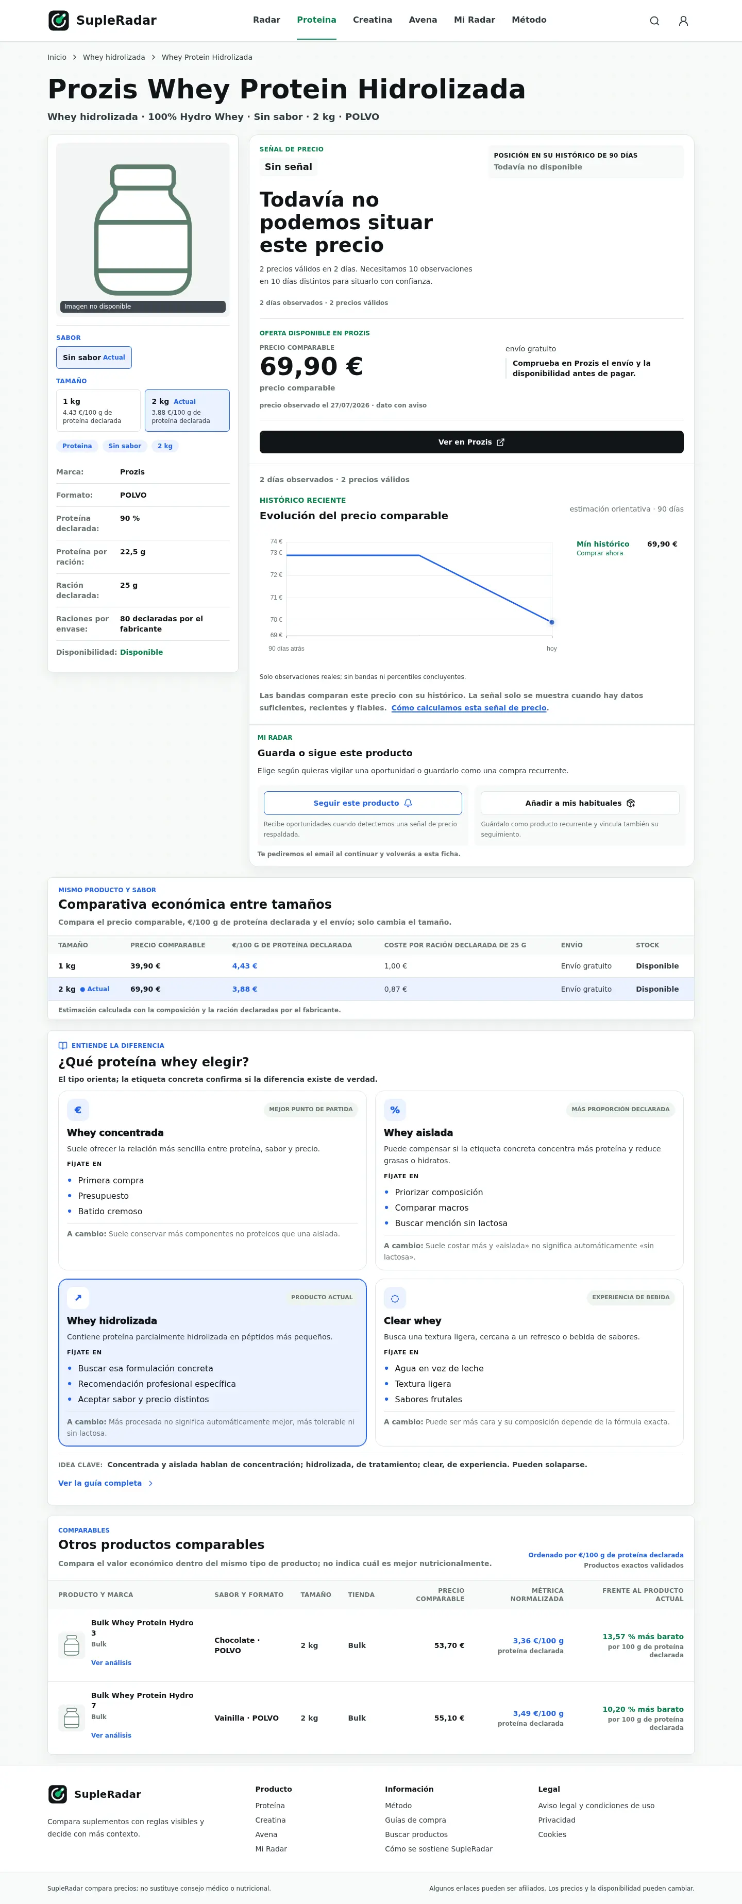Open the Proteína link in the footer
Image resolution: width=742 pixels, height=1904 pixels.
tap(270, 1806)
